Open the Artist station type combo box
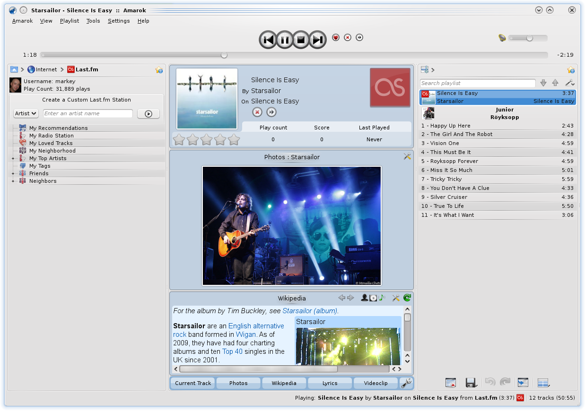Image resolution: width=585 pixels, height=411 pixels. 26,113
